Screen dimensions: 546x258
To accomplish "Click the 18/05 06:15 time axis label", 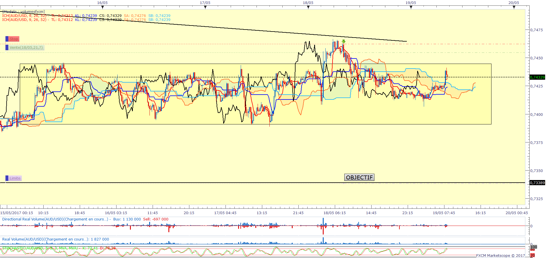I will click(x=335, y=213).
